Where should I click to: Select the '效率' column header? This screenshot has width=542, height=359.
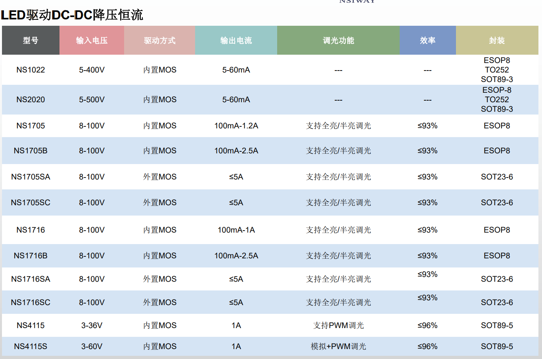point(427,40)
